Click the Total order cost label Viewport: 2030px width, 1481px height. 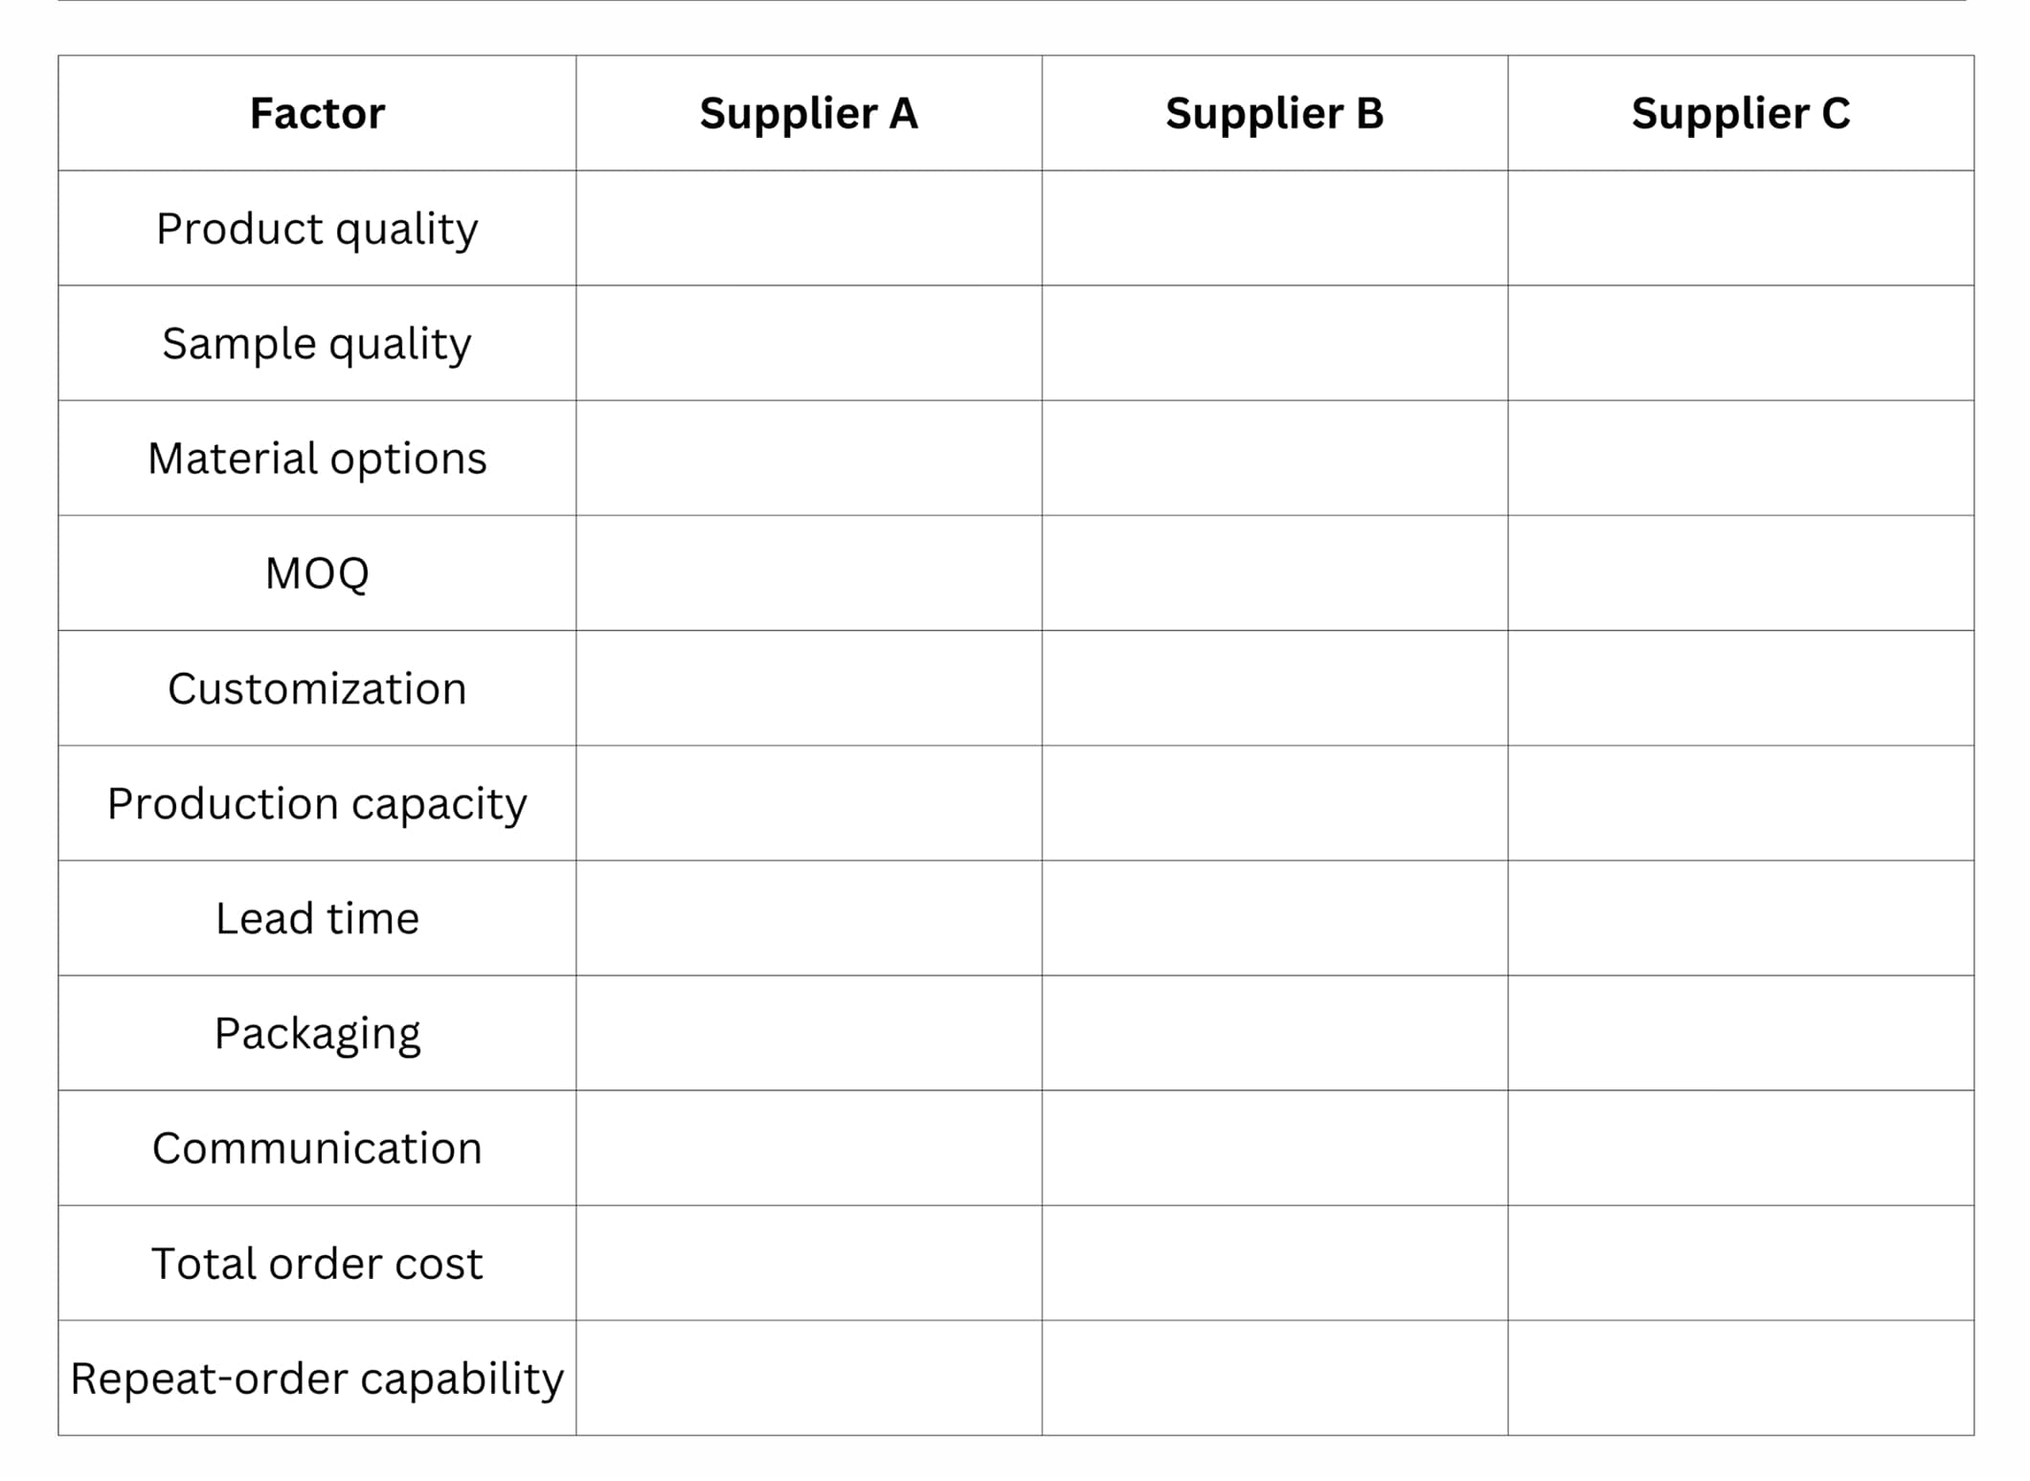point(317,1264)
